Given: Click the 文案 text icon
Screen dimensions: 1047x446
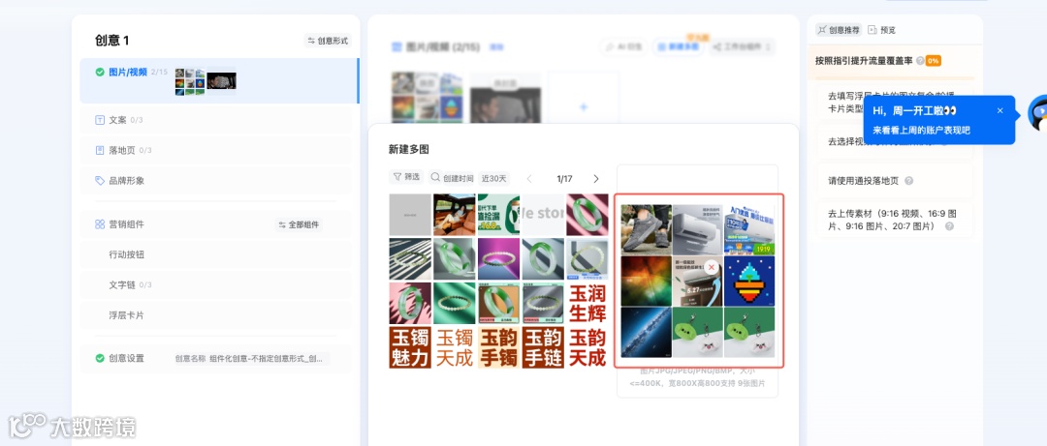Looking at the screenshot, I should (100, 120).
